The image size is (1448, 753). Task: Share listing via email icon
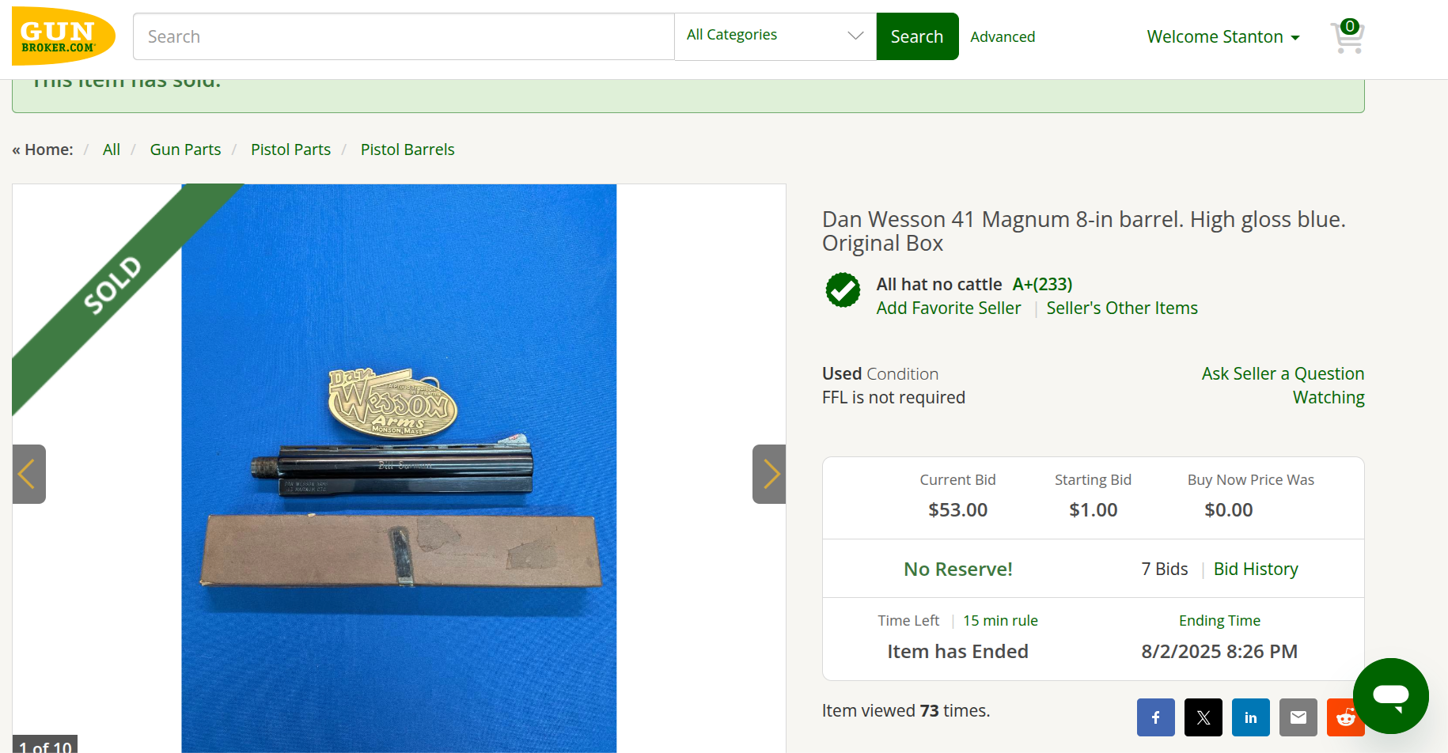click(x=1298, y=717)
